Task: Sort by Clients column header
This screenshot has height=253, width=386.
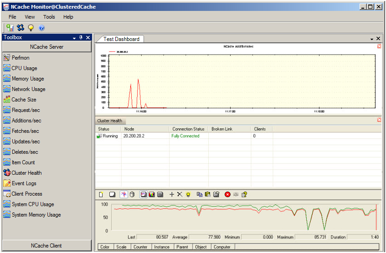Action: click(x=262, y=129)
